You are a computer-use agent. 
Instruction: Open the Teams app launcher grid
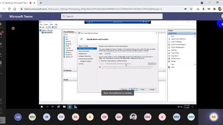[1, 16]
